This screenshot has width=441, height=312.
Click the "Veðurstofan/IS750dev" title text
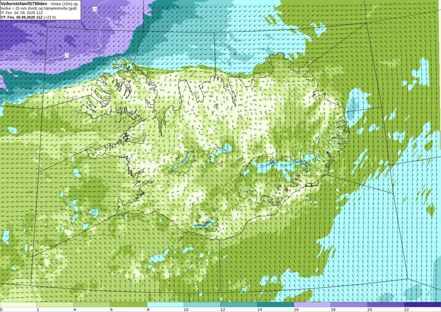point(24,3)
